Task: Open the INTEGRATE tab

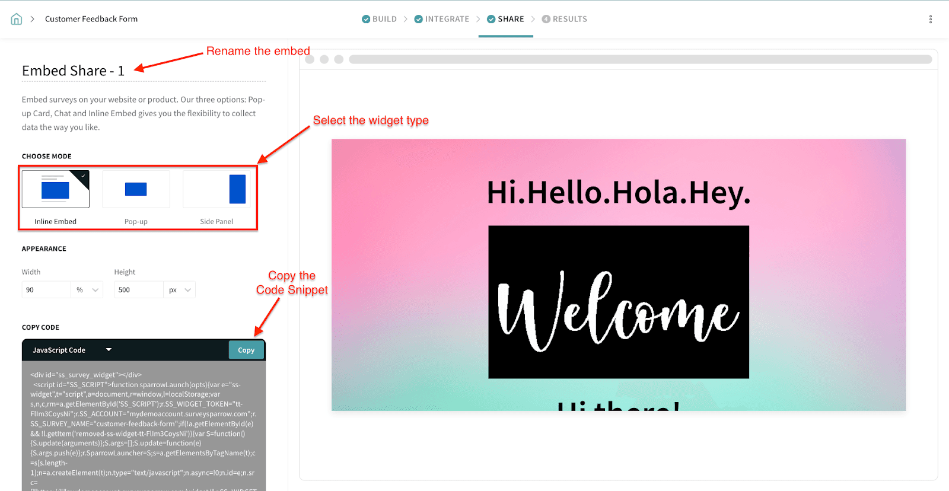Action: click(x=447, y=19)
